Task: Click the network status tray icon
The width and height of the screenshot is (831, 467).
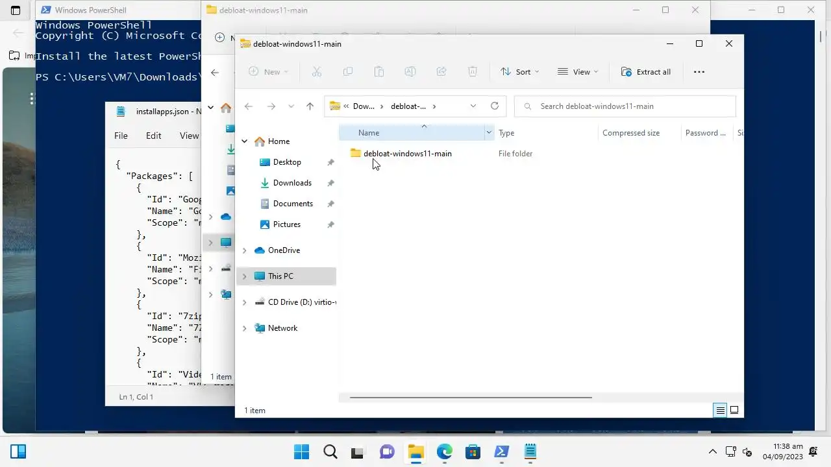Action: coord(731,451)
